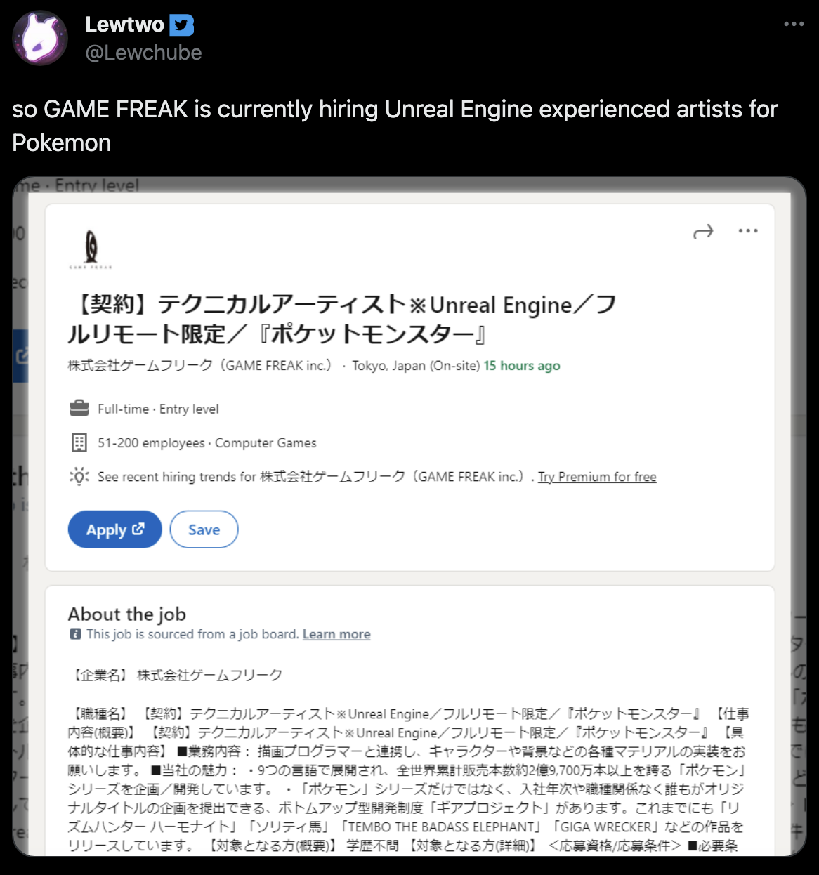Open the job card's three-dot menu
The height and width of the screenshot is (875, 819).
(x=748, y=231)
